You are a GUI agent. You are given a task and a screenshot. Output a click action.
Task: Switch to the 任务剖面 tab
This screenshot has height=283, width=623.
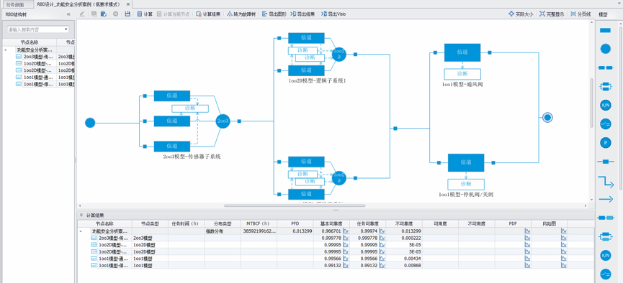tap(15, 4)
